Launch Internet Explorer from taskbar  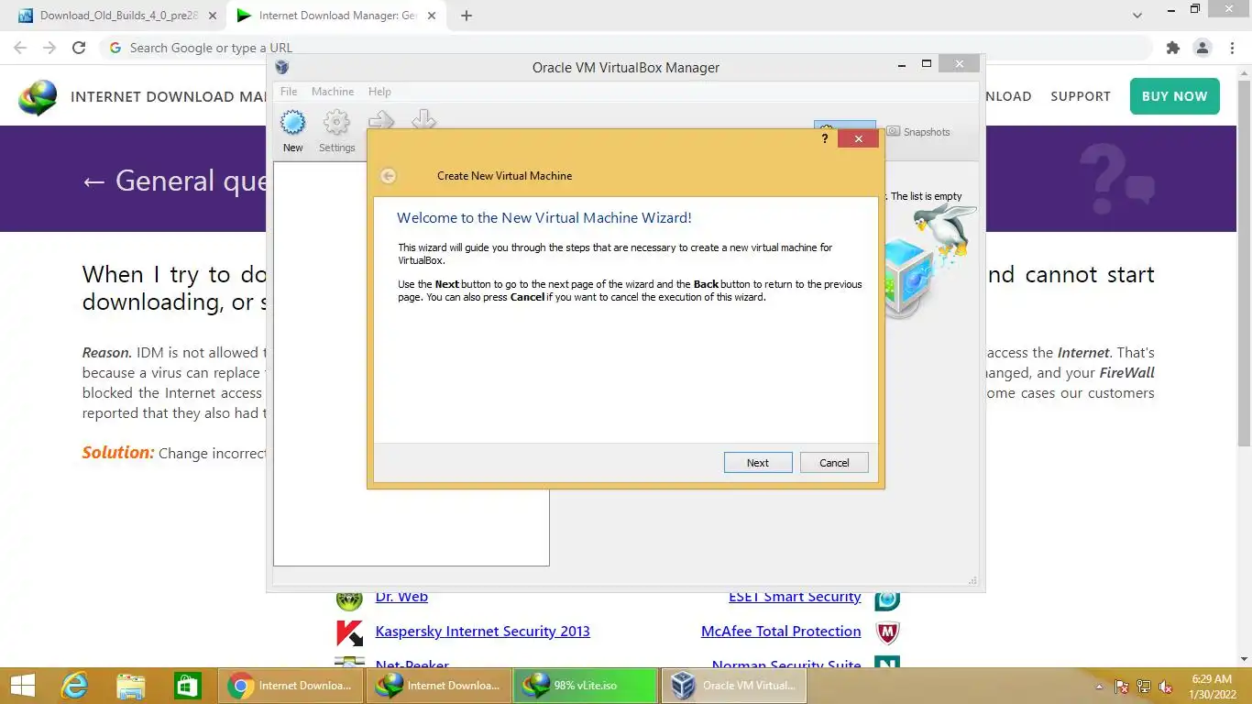pos(74,686)
